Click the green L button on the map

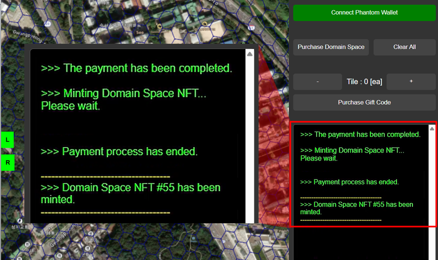click(7, 140)
